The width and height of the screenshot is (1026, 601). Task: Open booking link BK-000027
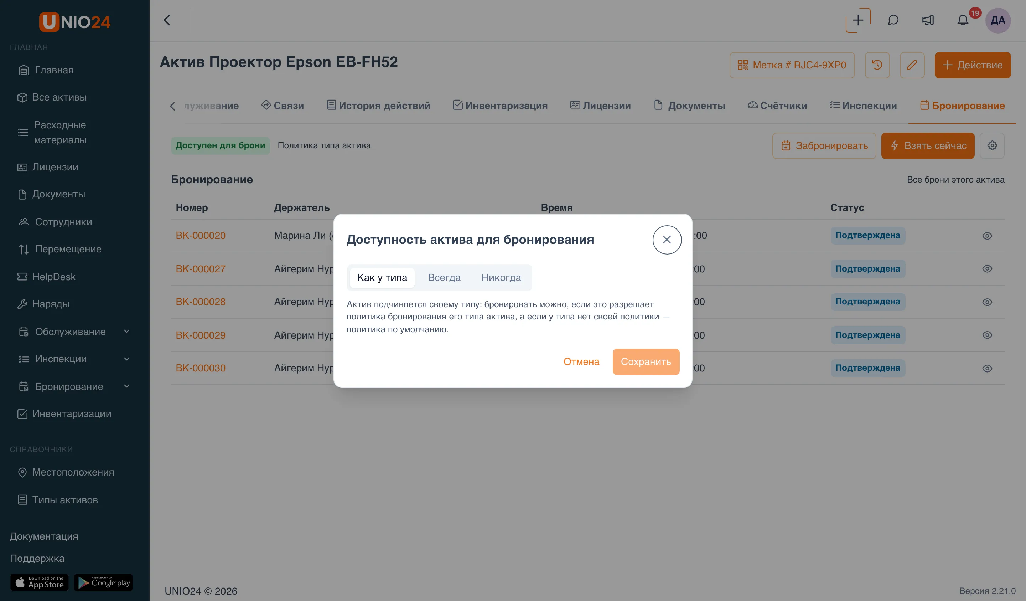200,269
